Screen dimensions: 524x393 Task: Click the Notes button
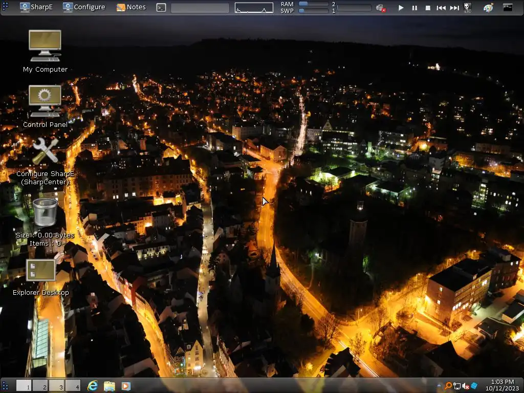(131, 7)
